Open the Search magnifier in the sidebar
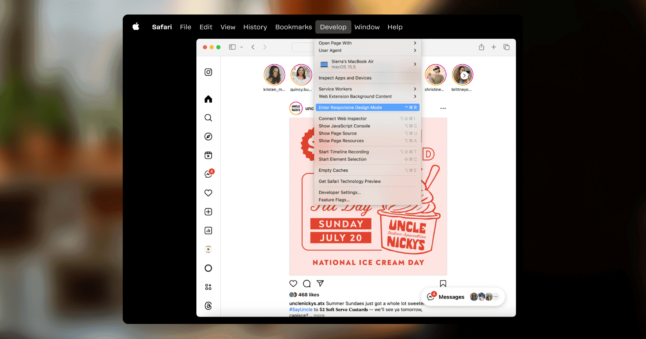Viewport: 646px width, 339px height. (208, 118)
